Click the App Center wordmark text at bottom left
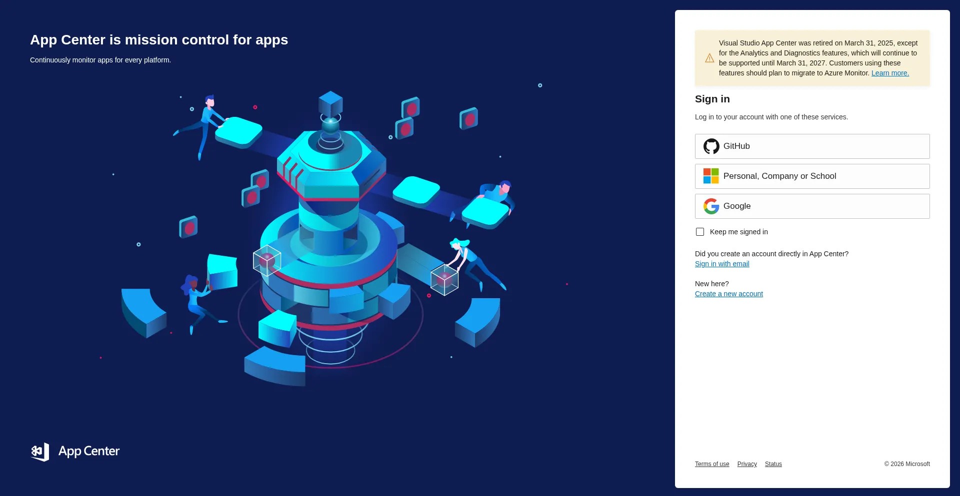This screenshot has height=496, width=960. pos(89,452)
